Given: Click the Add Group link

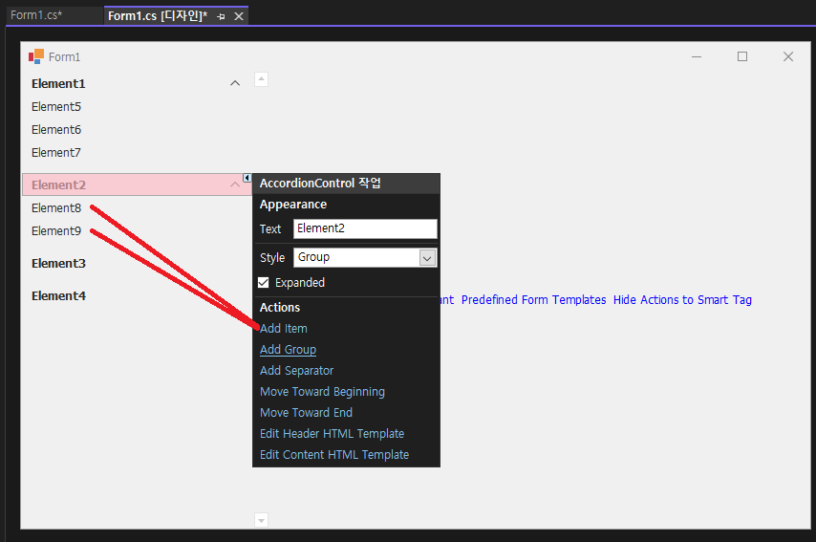Looking at the screenshot, I should point(288,349).
